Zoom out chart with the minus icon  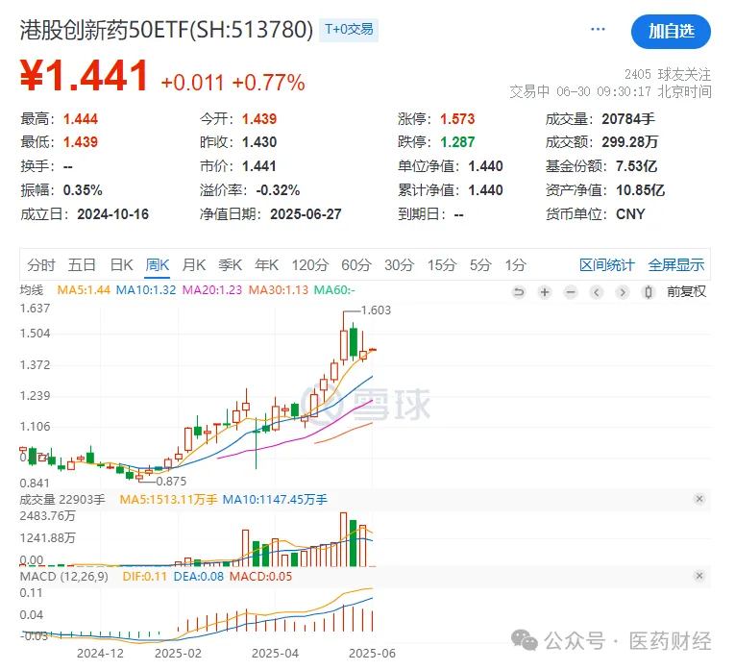(571, 291)
